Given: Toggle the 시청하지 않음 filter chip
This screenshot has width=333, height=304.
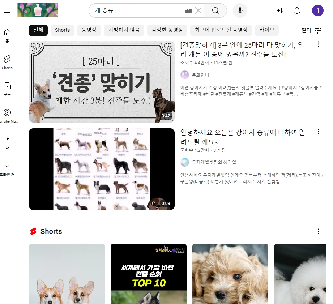Looking at the screenshot, I should (x=124, y=30).
